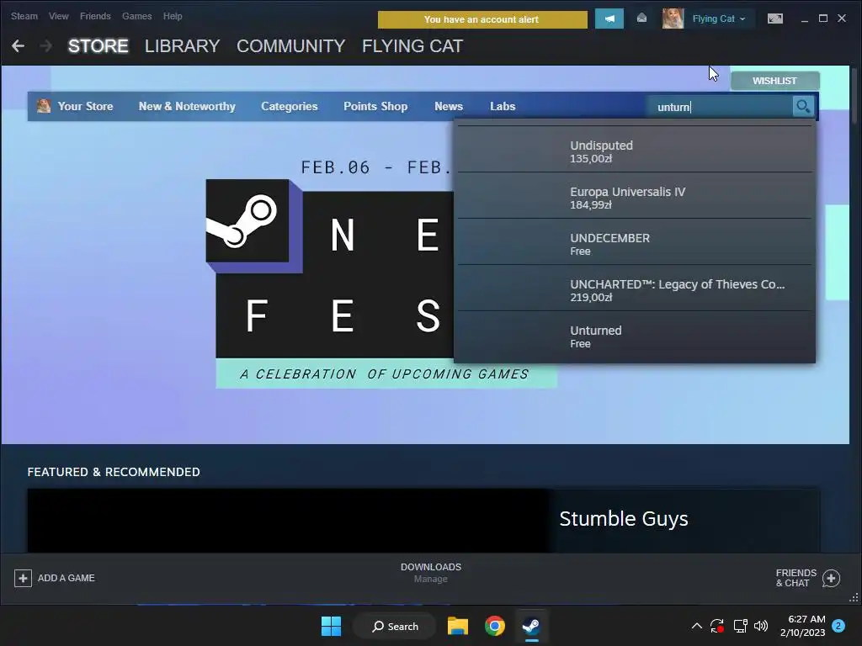The width and height of the screenshot is (862, 646).
Task: Open the Steam menu
Action: [x=24, y=17]
